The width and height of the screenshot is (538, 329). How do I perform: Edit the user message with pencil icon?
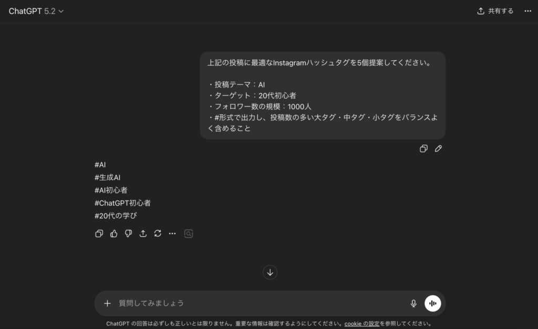[438, 149]
